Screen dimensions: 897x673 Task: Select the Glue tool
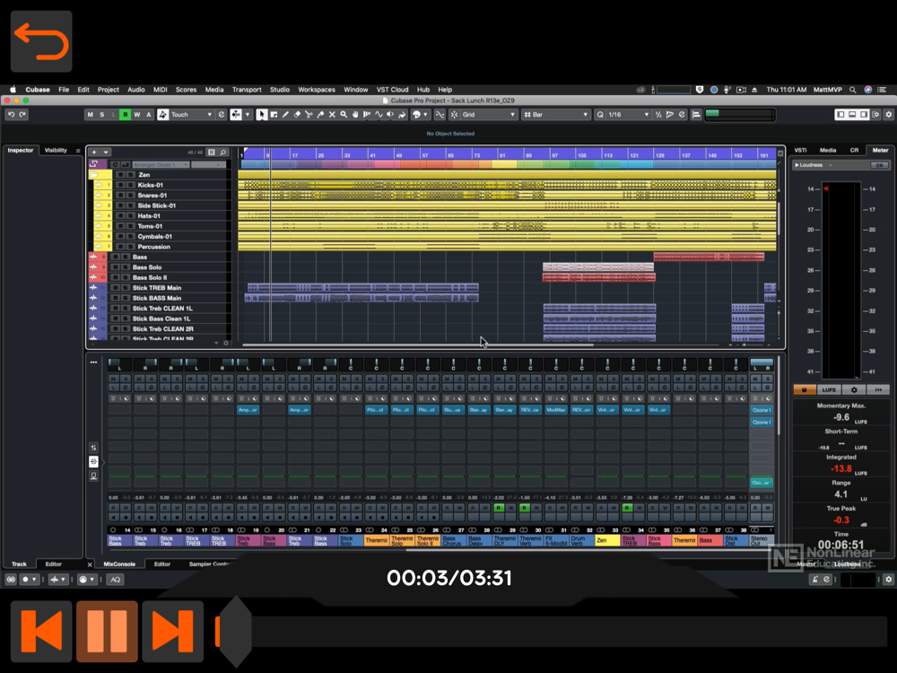point(320,115)
